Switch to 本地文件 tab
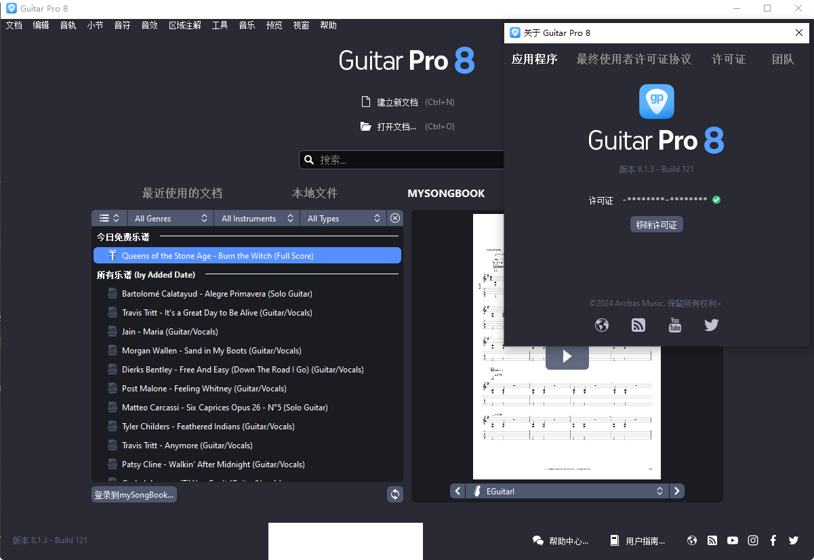Screen dimensions: 814x560 click(x=314, y=193)
